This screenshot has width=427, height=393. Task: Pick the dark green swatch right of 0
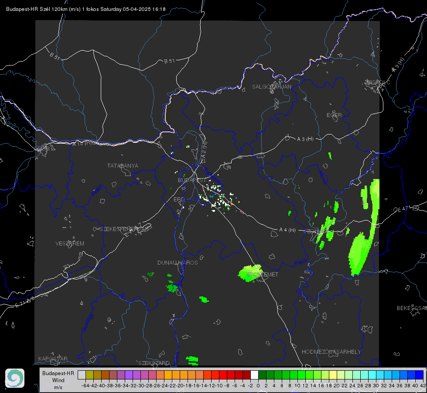(x=262, y=375)
